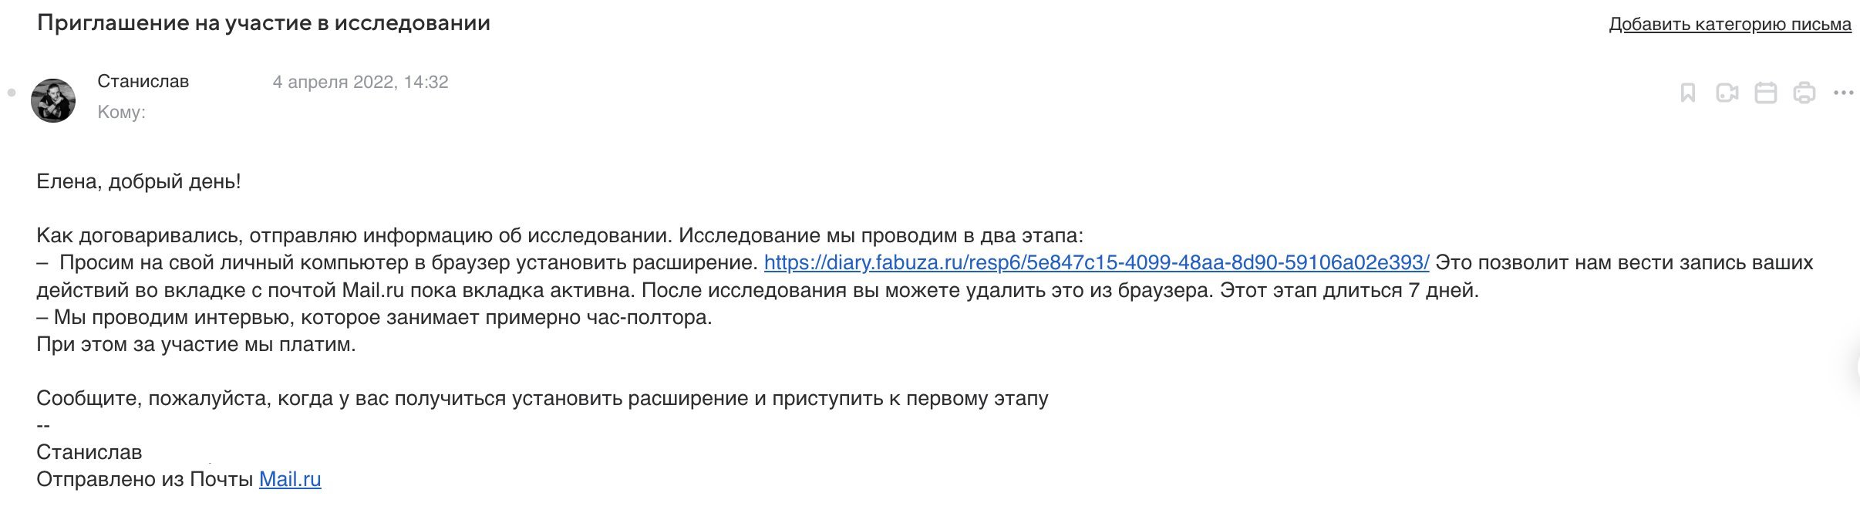Toggle the unread dot beside the sender avatar
The image size is (1860, 520).
point(12,93)
